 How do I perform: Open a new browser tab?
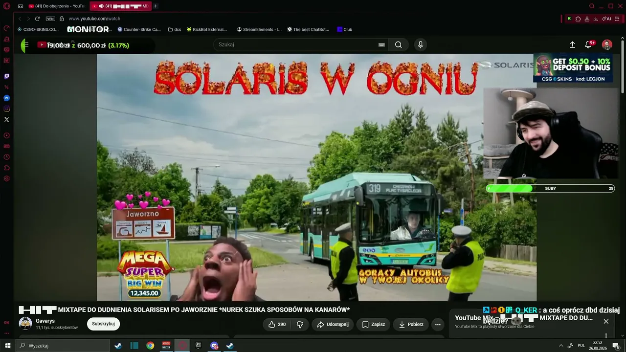pyautogui.click(x=156, y=6)
